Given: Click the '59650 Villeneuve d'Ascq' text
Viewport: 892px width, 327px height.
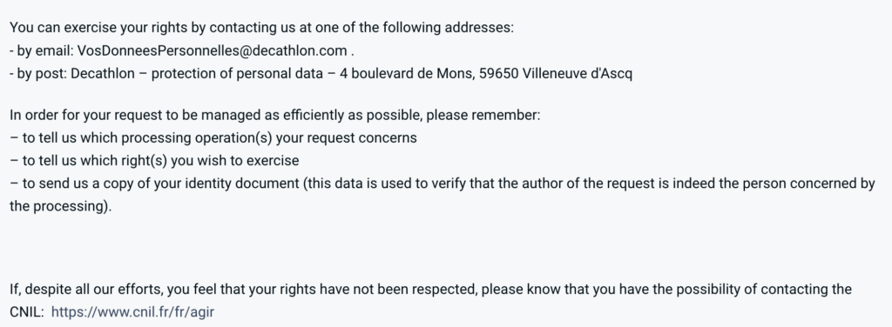Looking at the screenshot, I should click(x=556, y=73).
